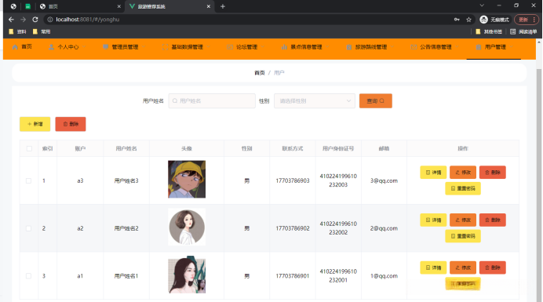Image resolution: width=543 pixels, height=302 pixels.
Task: Close the 首页 browser tab
Action: pos(118,6)
